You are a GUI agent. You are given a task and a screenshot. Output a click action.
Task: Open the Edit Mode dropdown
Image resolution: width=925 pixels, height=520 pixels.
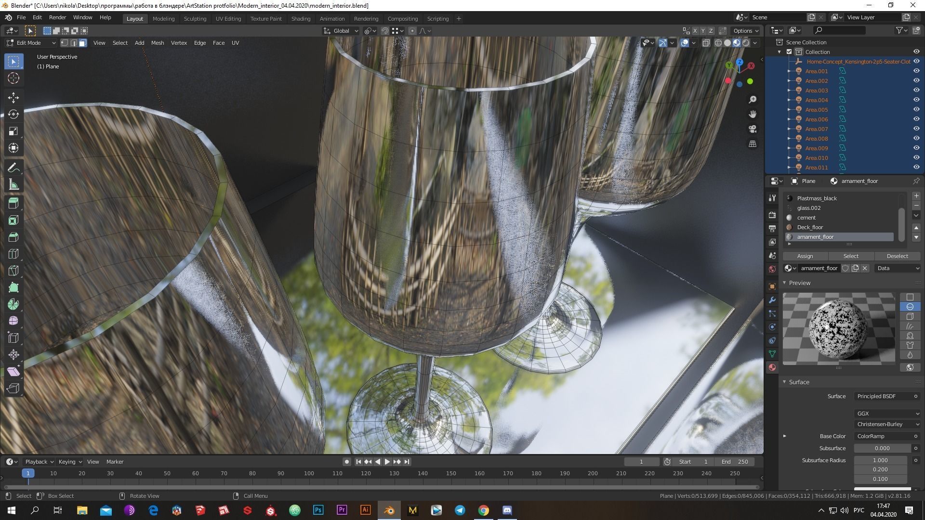pos(31,43)
